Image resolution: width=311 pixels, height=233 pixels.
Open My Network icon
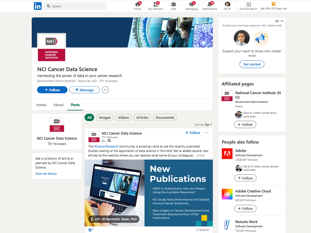pyautogui.click(x=155, y=4)
